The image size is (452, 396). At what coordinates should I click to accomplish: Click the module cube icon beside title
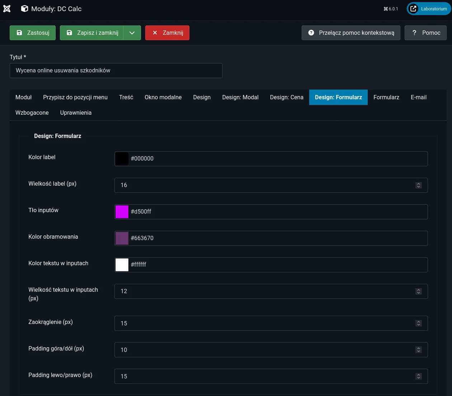click(x=24, y=9)
